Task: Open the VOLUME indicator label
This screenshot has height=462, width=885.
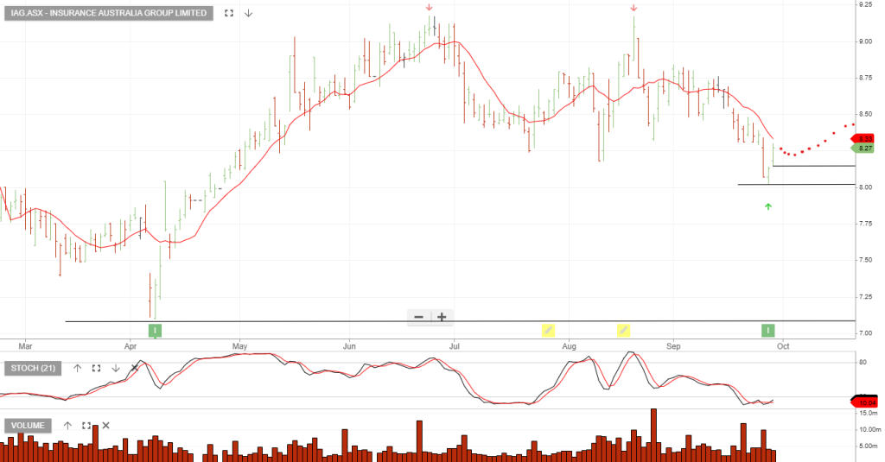Action: 29,426
